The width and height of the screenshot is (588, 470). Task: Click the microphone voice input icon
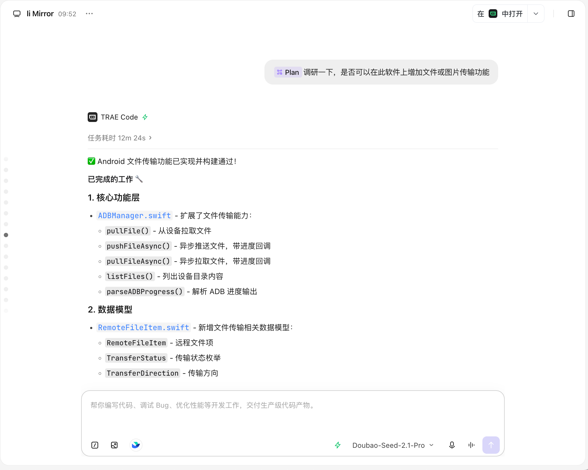452,445
